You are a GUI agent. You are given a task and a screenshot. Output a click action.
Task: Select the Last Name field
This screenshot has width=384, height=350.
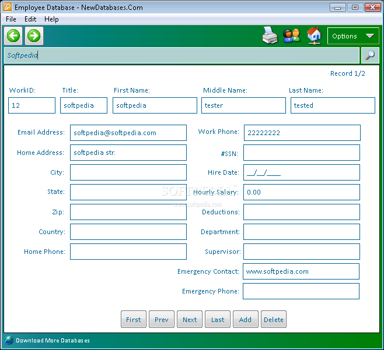(333, 105)
